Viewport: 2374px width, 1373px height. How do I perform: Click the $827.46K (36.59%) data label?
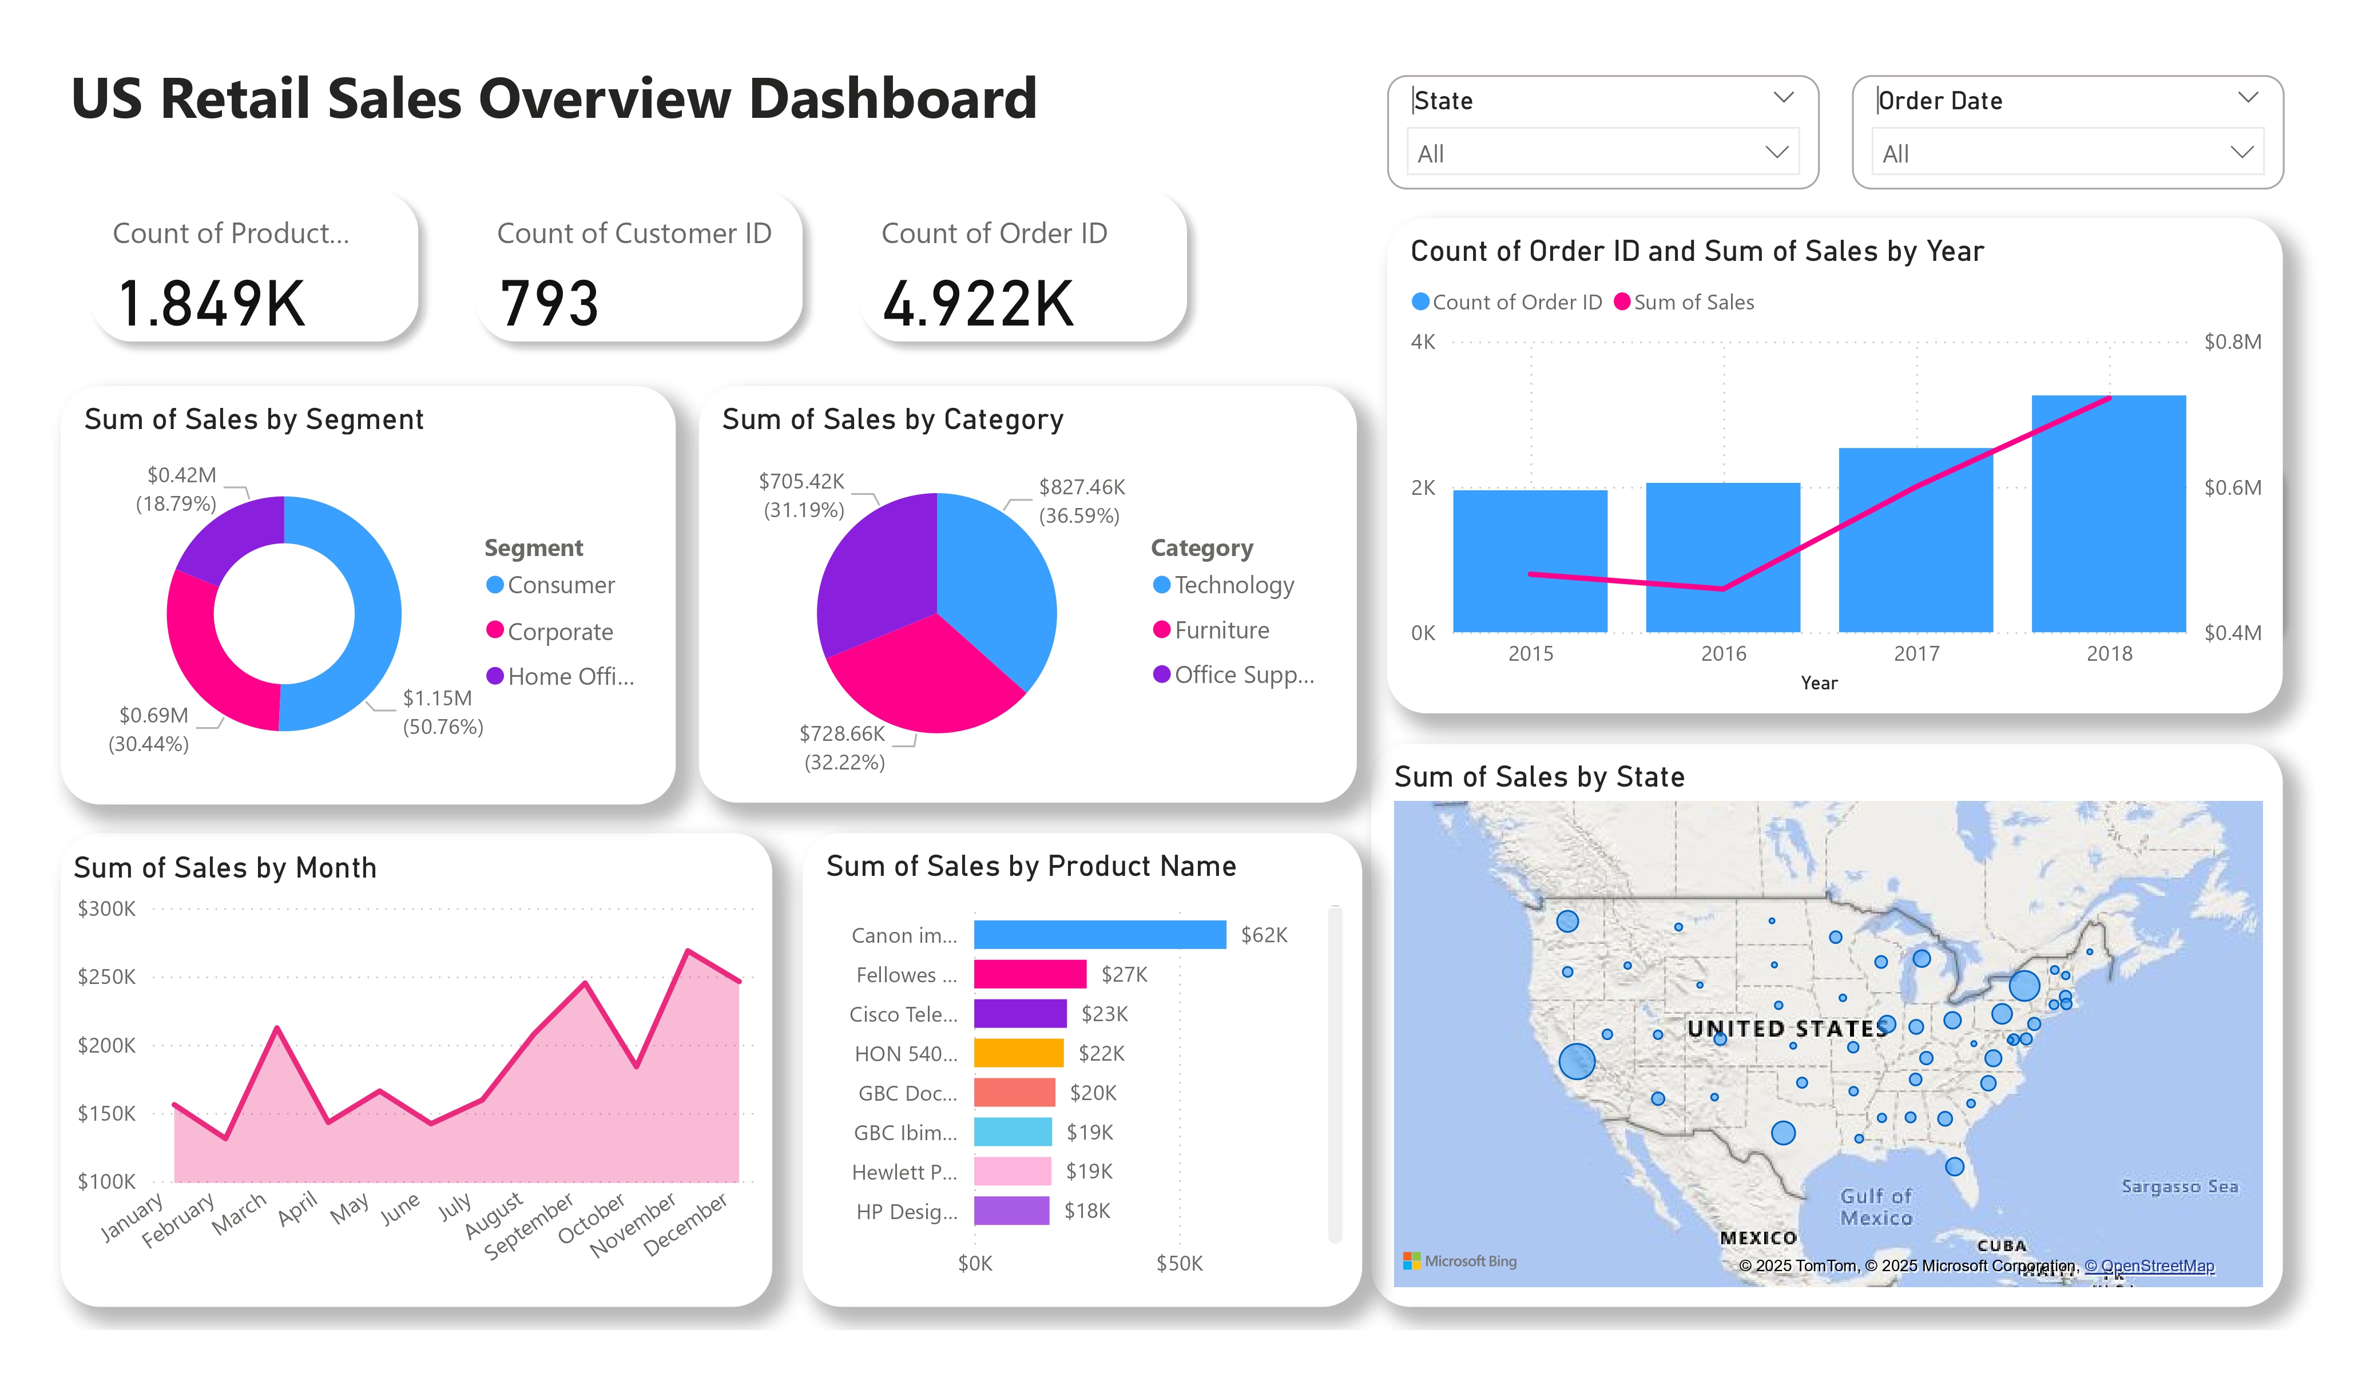pos(1081,501)
